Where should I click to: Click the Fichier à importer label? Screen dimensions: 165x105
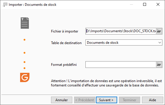click(x=65, y=31)
